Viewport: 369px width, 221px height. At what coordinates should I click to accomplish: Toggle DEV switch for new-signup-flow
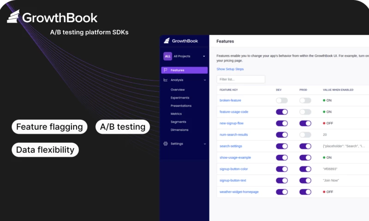tap(282, 123)
